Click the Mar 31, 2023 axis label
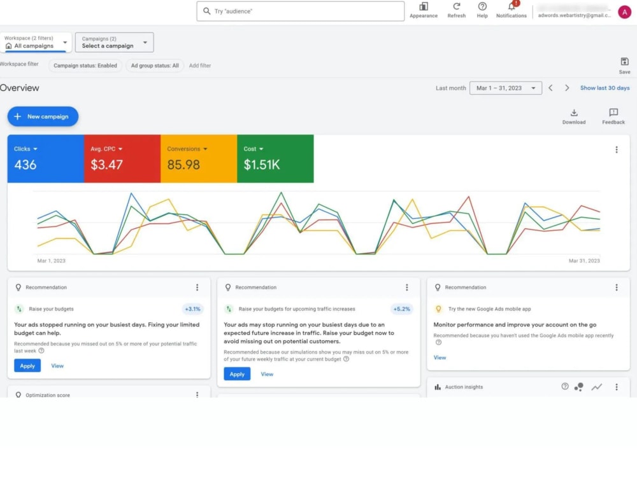 pyautogui.click(x=583, y=261)
